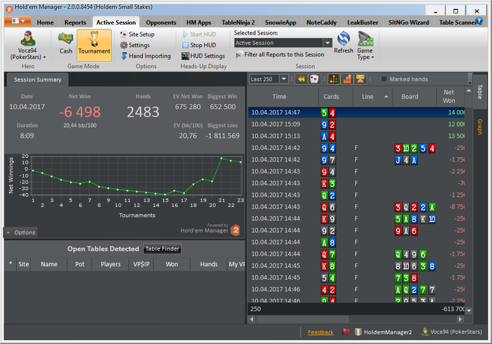Click the yellow rewind arrows icon
This screenshot has width=492, height=344.
(302, 79)
